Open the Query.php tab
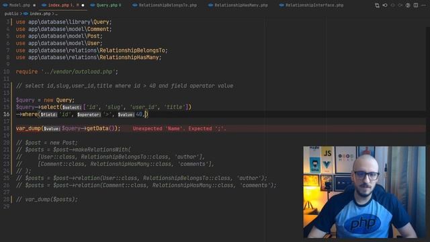Screen dimensions: 430x242 106,5
